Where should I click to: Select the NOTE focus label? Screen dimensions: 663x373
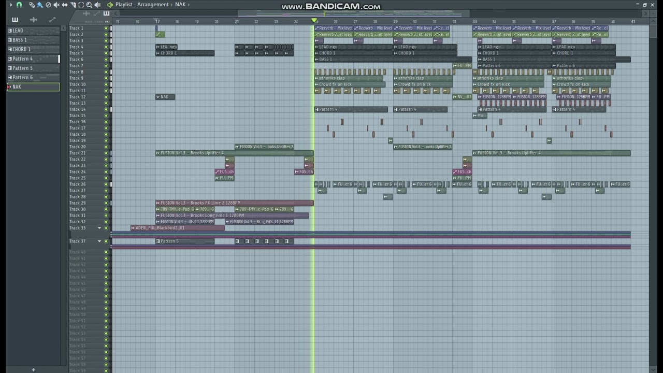tap(89, 22)
